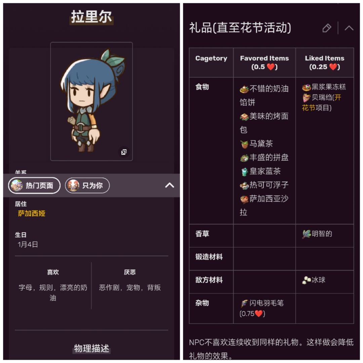Click the pencil edit icon beside 礼品 heading
Screen dimensions: 363x363
click(x=327, y=28)
